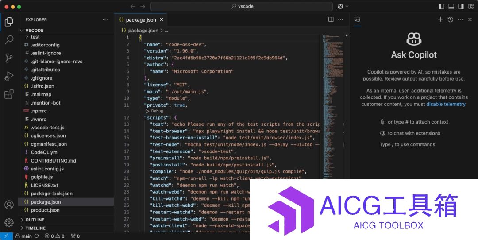Click the vscode command center search box
This screenshot has height=240, width=478.
tap(242, 6)
